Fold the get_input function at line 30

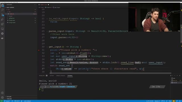tap(47, 47)
